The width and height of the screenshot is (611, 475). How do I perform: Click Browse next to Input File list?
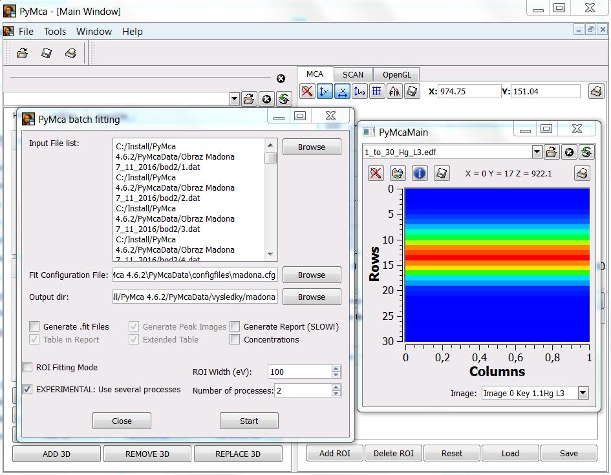(312, 147)
